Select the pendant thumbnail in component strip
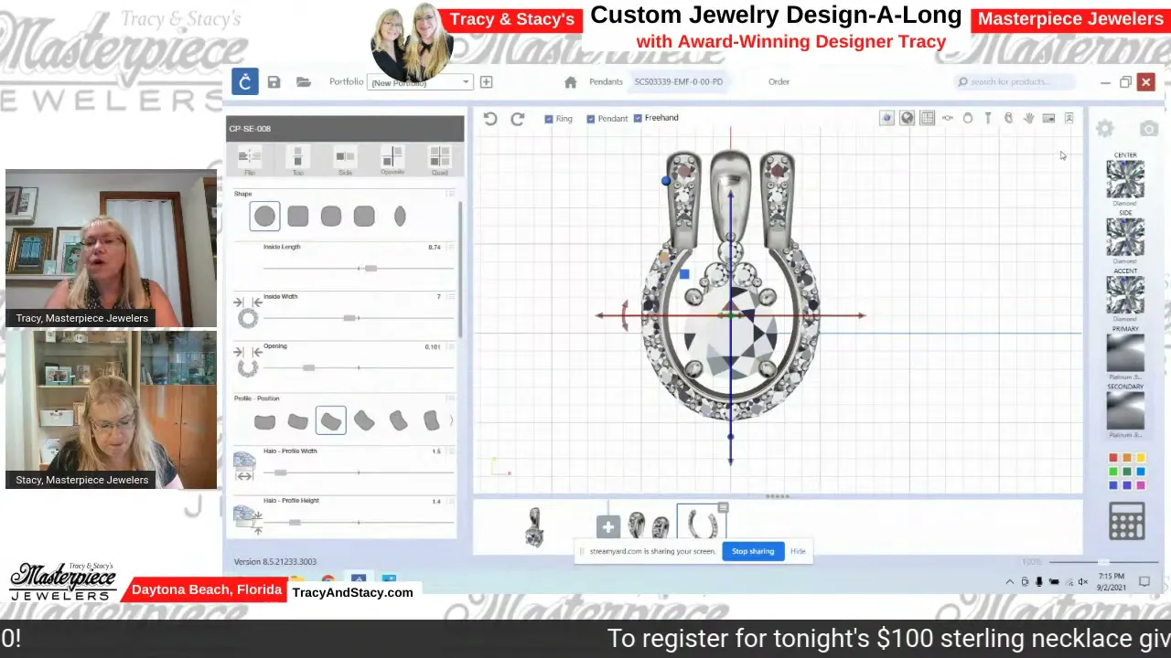This screenshot has width=1171, height=658. [x=535, y=527]
